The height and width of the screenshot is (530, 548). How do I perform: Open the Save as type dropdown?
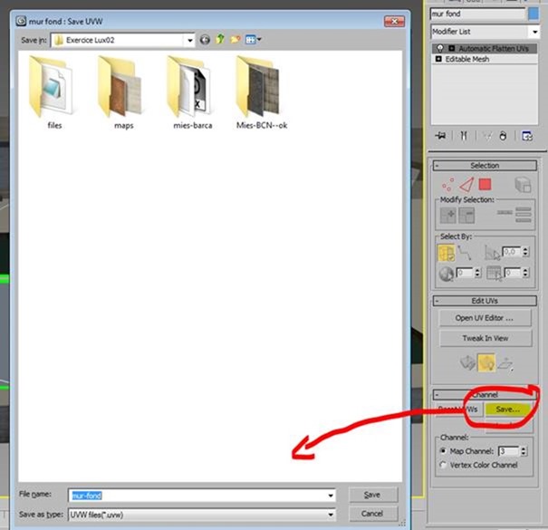330,514
